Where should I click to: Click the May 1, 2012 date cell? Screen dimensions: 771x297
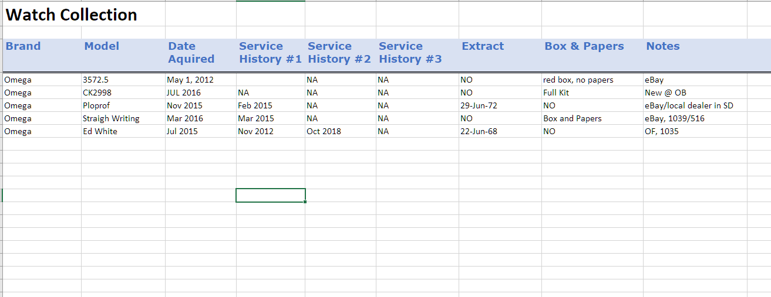tap(190, 80)
